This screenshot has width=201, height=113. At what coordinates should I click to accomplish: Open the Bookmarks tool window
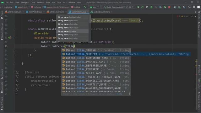2,88
